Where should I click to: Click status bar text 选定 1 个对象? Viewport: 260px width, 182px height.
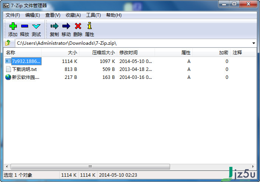click(18, 175)
